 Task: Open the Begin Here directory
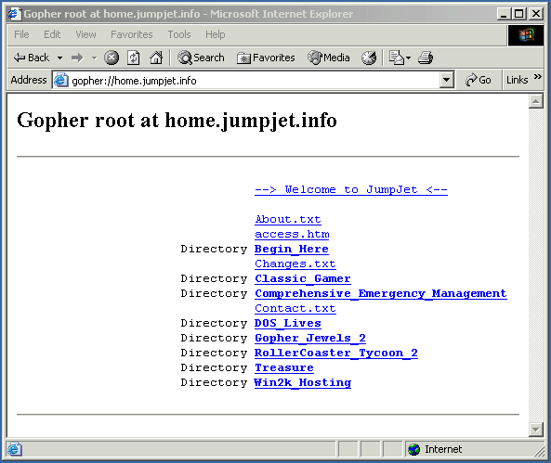292,250
